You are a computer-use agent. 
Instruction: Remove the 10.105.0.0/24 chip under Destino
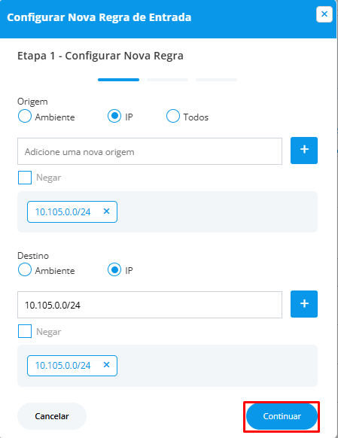point(106,365)
